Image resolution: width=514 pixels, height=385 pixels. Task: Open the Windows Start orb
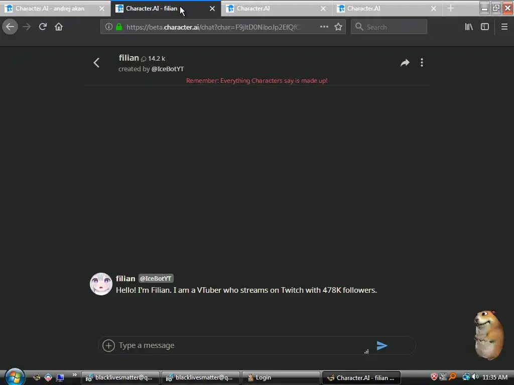click(14, 377)
